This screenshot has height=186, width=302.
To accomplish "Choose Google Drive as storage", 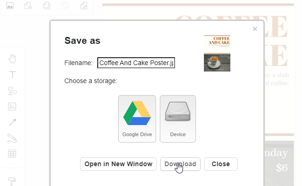I will (137, 119).
